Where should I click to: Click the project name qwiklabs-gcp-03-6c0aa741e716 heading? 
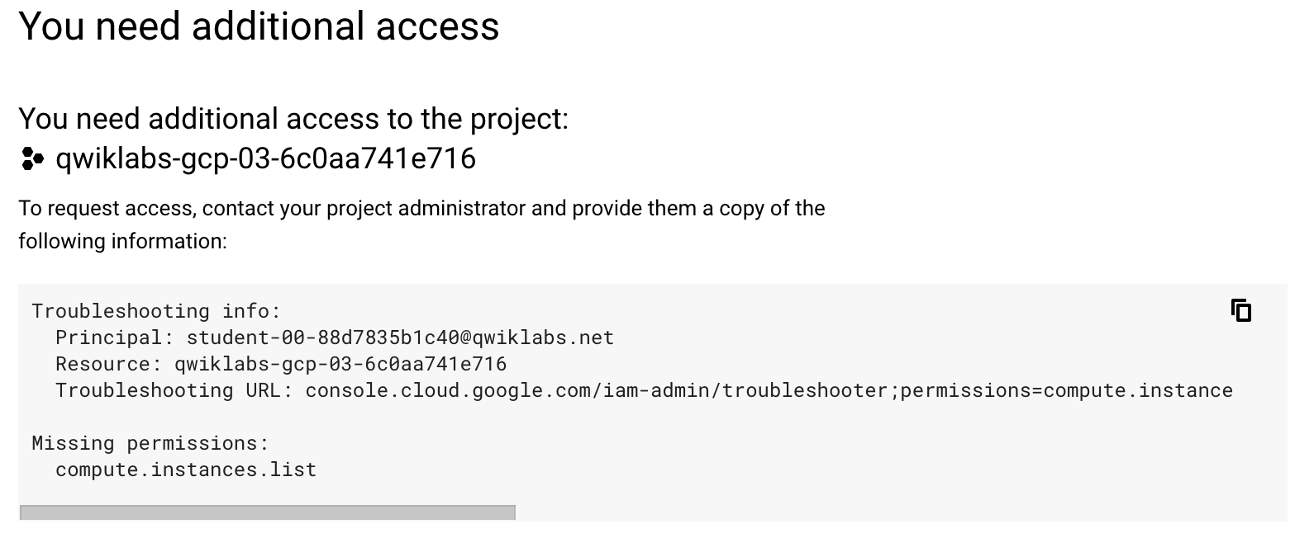tap(265, 158)
